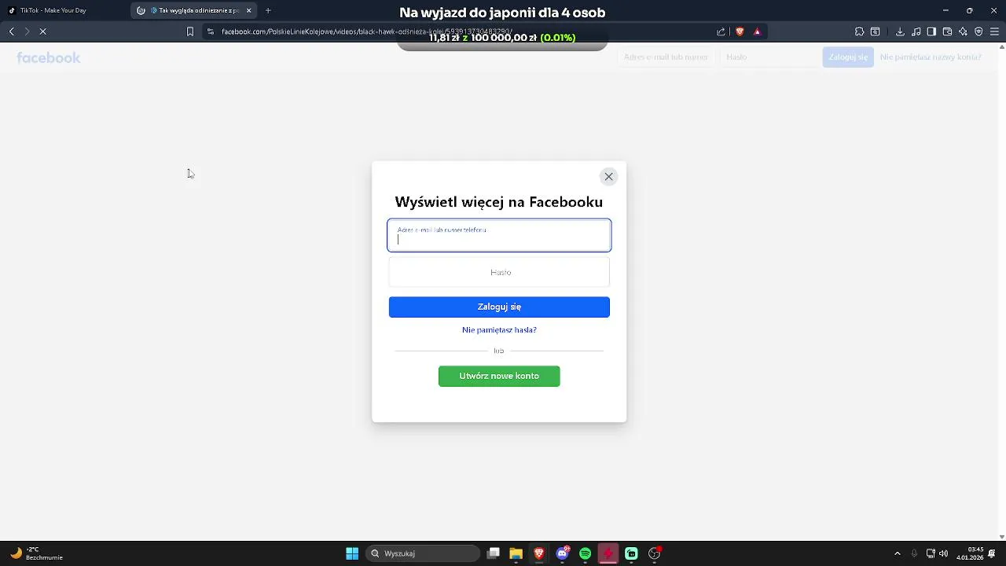Open clock showing 03:45

point(971,553)
